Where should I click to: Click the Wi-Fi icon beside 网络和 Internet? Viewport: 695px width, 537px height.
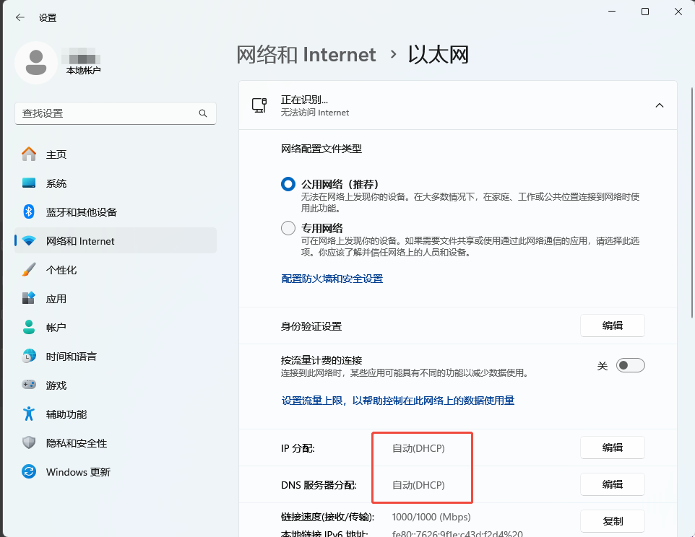point(29,241)
